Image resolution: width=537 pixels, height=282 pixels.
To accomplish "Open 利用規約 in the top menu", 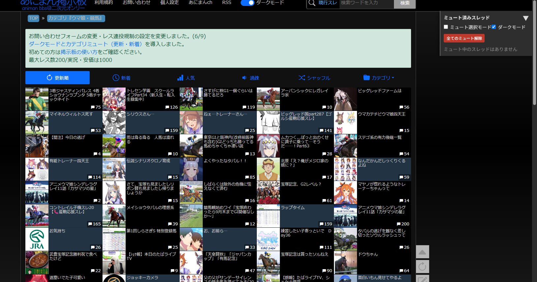I will click(x=104, y=3).
